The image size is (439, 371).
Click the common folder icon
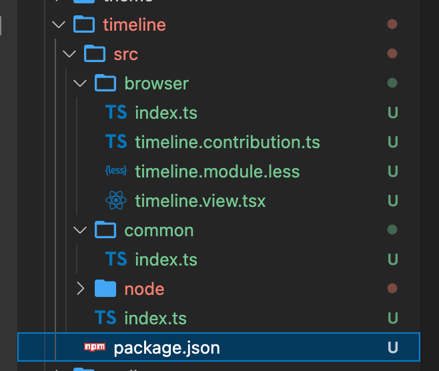coord(105,230)
